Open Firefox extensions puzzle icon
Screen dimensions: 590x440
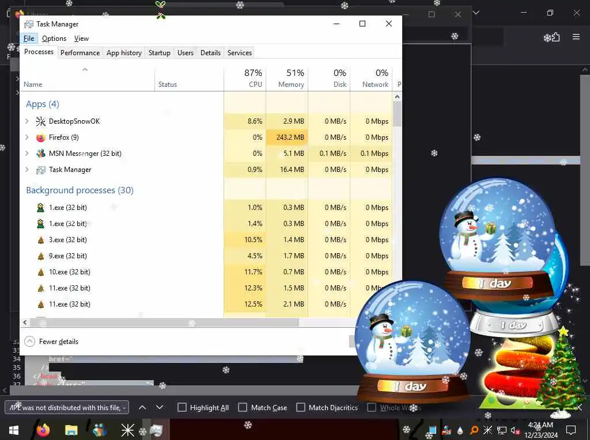click(555, 37)
